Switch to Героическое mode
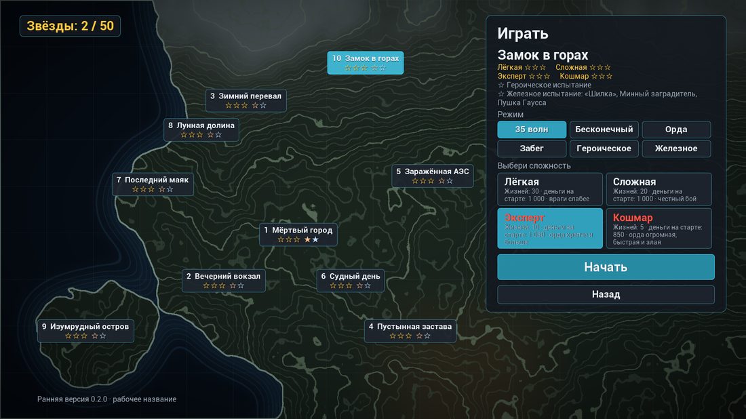746x419 pixels. (604, 148)
